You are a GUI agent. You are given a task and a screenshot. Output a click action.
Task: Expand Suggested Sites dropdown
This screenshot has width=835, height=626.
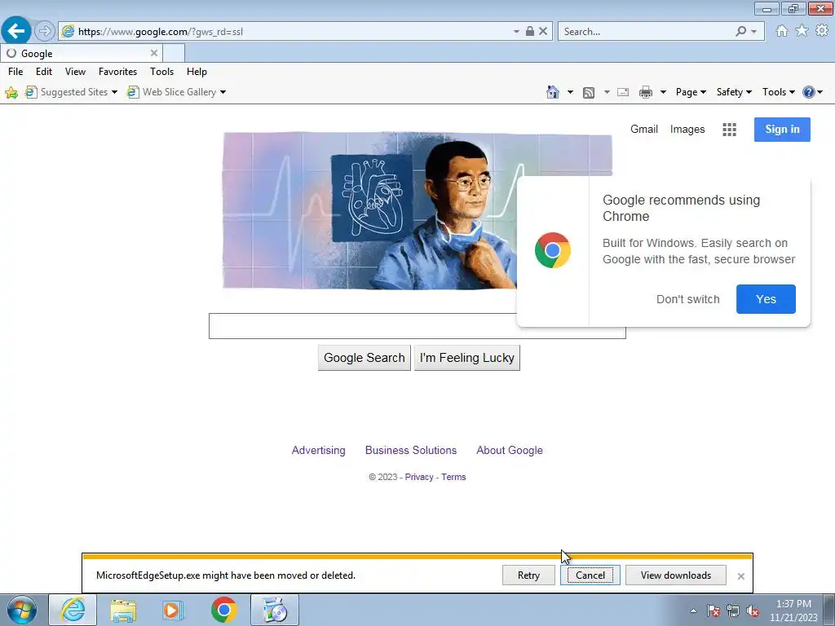[114, 92]
